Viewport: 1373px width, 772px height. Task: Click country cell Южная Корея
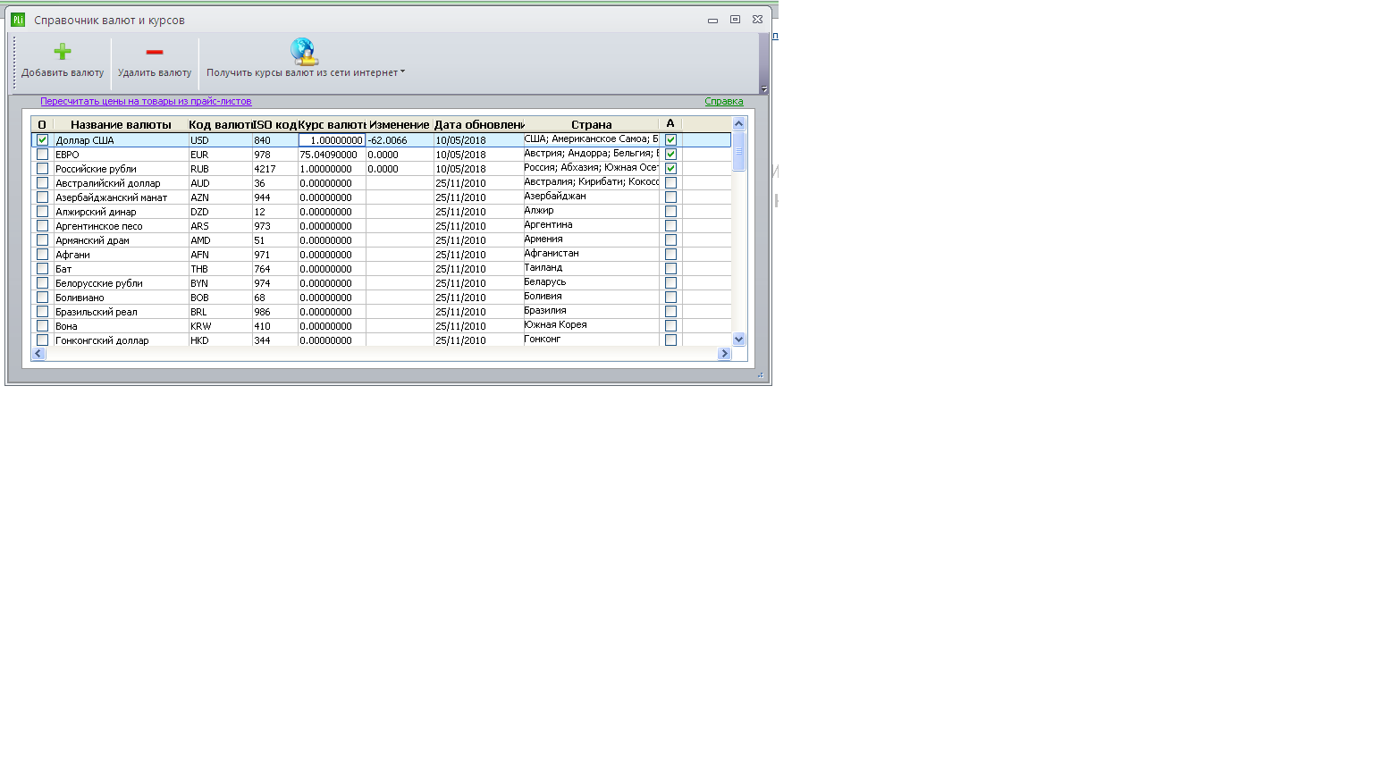coord(591,324)
